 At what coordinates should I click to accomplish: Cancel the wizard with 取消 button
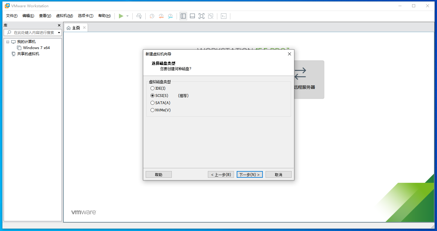[279, 174]
